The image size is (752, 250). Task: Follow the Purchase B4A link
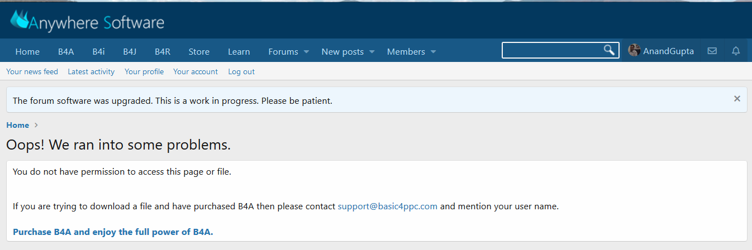coord(113,232)
